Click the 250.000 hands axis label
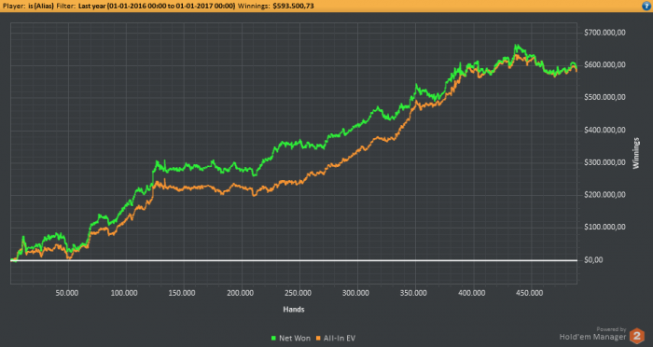The width and height of the screenshot is (653, 347). click(299, 293)
